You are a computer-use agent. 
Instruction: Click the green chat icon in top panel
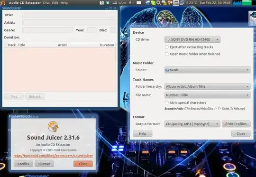pos(153,3)
